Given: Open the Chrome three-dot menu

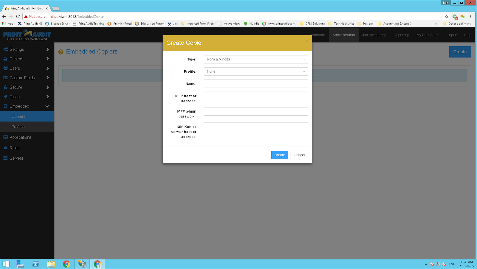Looking at the screenshot, I should (x=471, y=16).
